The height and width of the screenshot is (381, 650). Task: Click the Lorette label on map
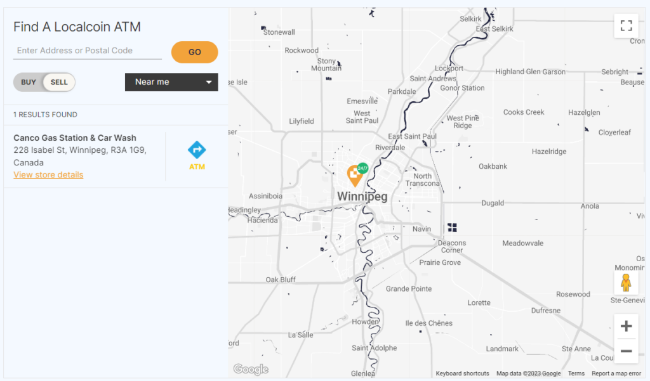[x=479, y=303]
